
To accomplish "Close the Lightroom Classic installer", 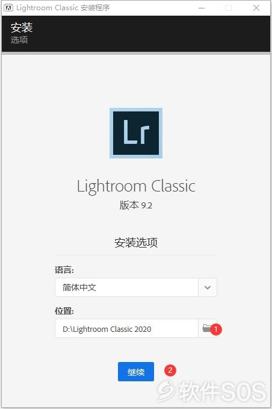I will point(256,8).
